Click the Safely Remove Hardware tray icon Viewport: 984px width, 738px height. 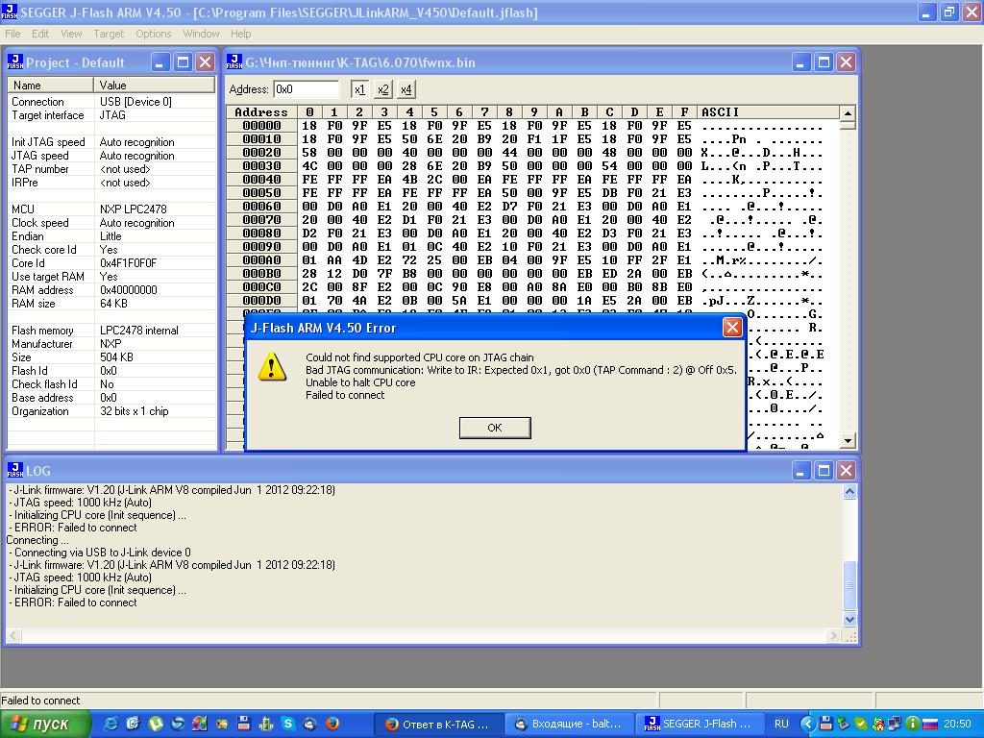point(843,725)
